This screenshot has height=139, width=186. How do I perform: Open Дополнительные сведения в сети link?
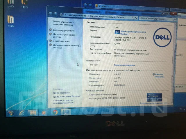pyautogui.click(x=154, y=103)
